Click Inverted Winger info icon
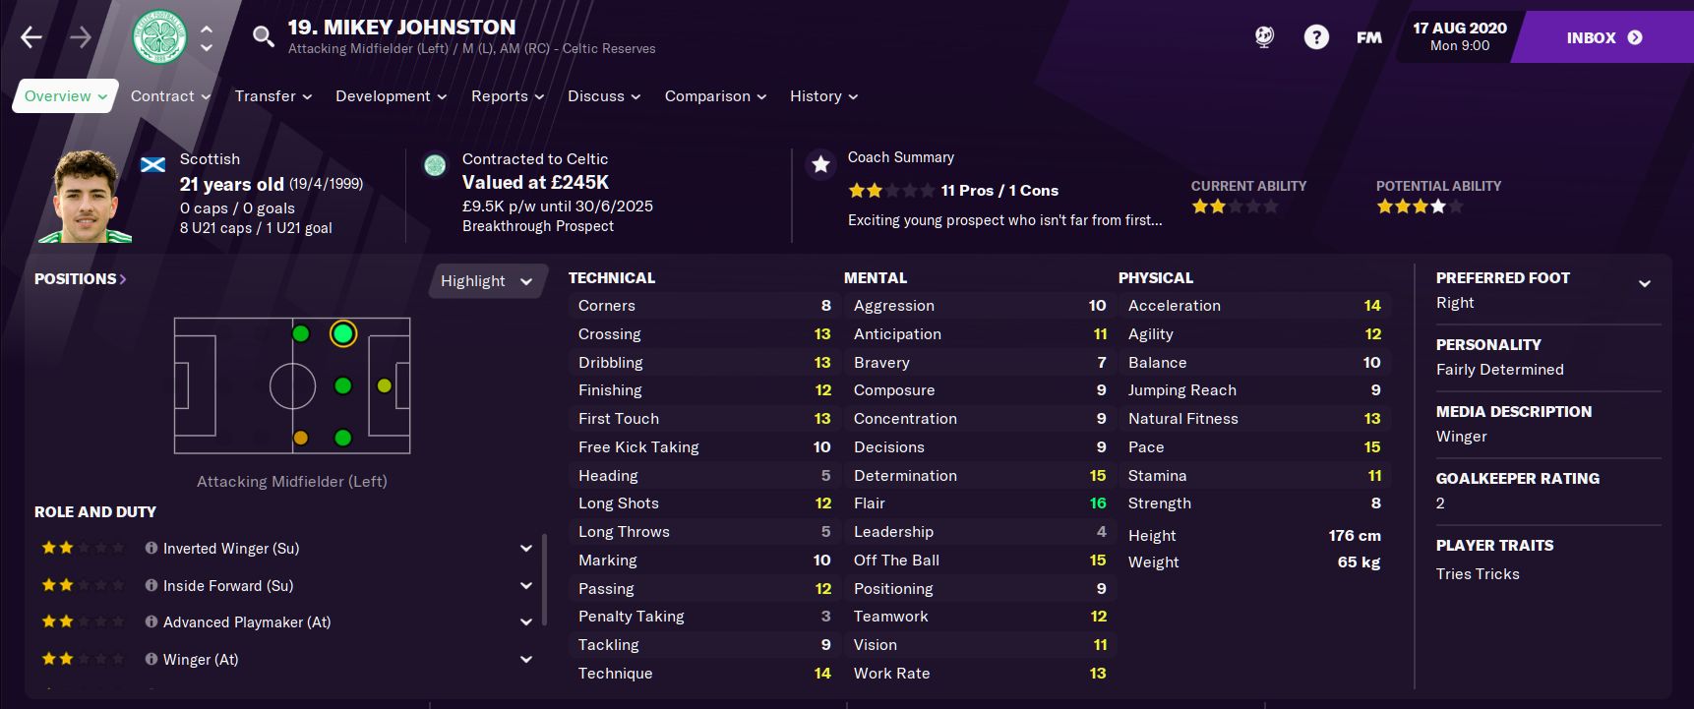 pyautogui.click(x=151, y=549)
